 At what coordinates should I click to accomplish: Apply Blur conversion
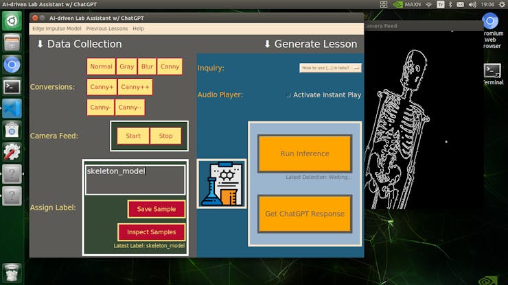147,66
